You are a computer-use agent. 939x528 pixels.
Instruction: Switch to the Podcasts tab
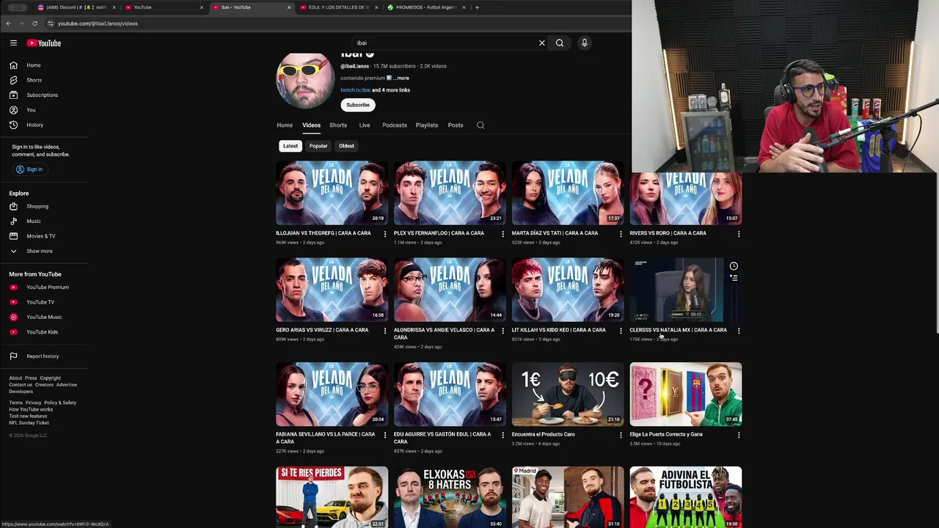click(395, 125)
